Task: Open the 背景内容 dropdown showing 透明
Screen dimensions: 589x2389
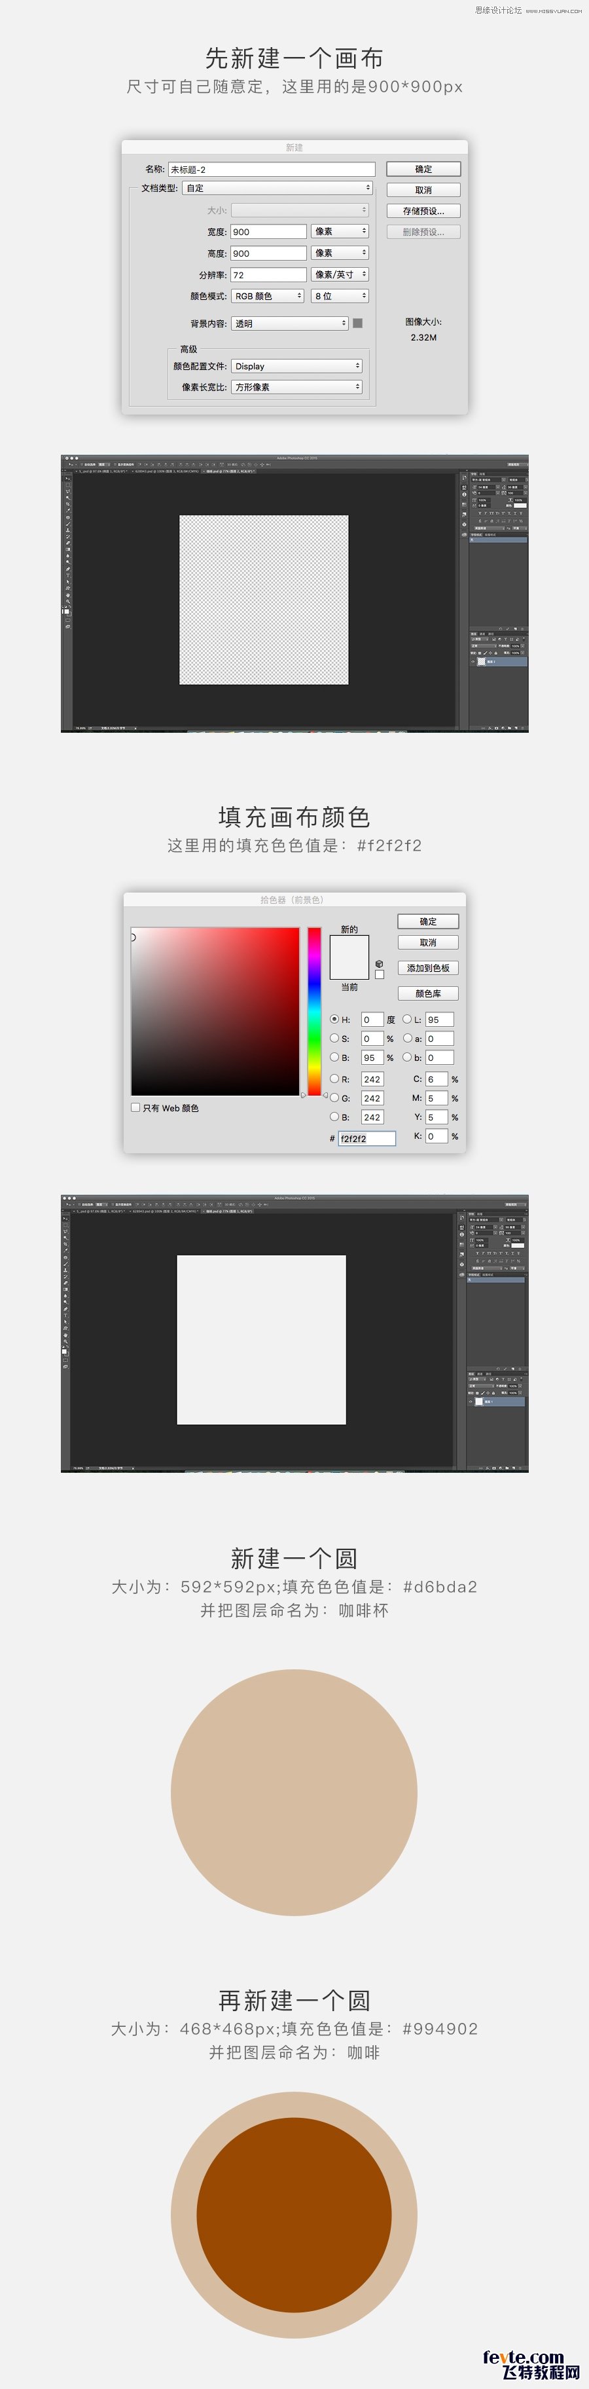Action: click(290, 324)
